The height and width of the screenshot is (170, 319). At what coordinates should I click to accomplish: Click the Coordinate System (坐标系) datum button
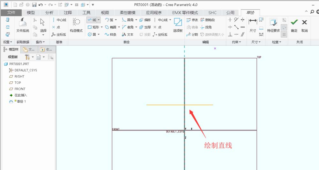tap(59, 34)
